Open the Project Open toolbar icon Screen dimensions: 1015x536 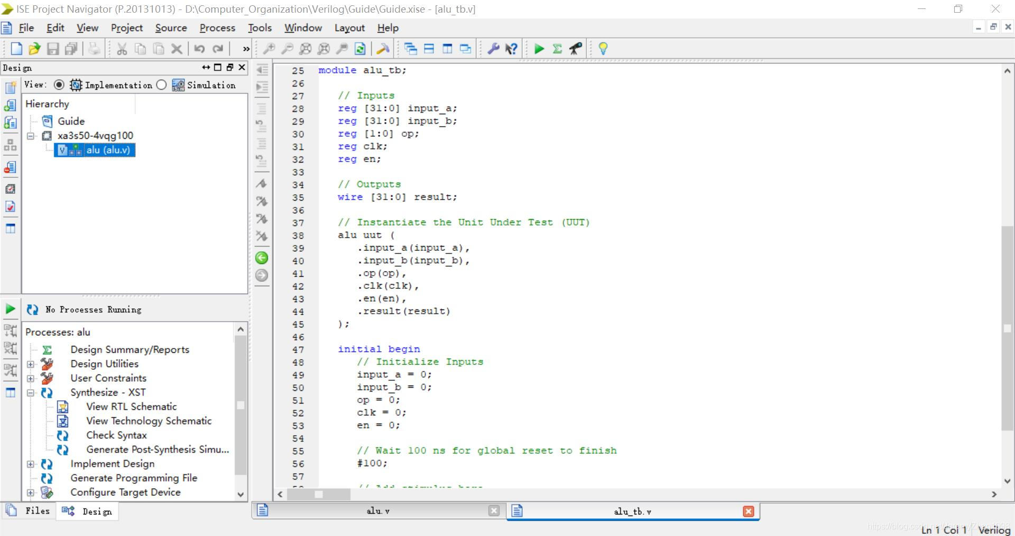(35, 49)
